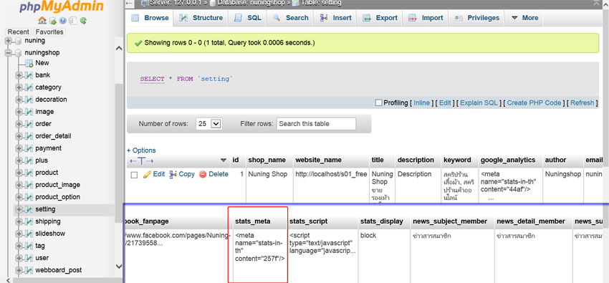Expand the slideshow table node
The width and height of the screenshot is (609, 283).
[x=19, y=234]
